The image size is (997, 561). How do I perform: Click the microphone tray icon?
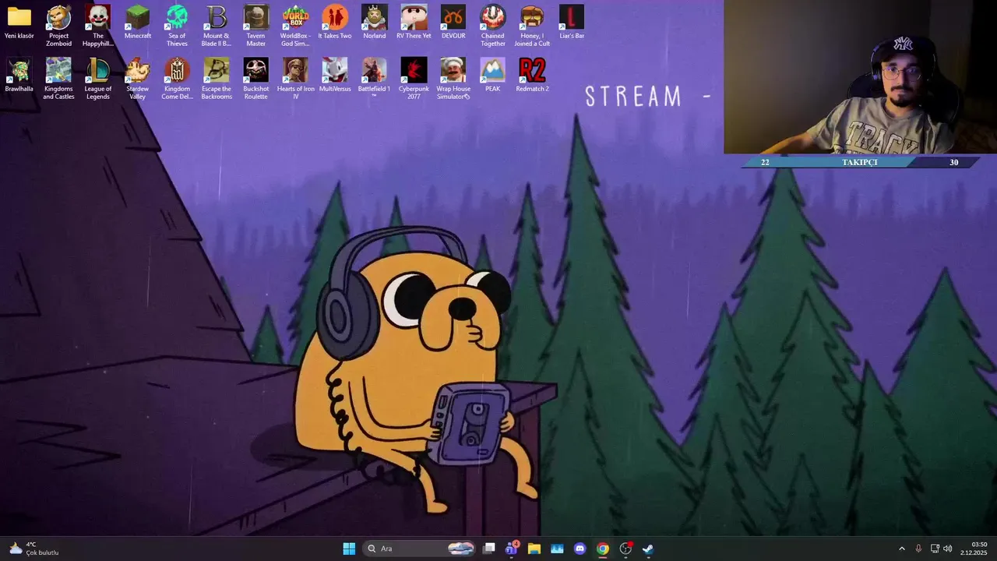click(918, 549)
